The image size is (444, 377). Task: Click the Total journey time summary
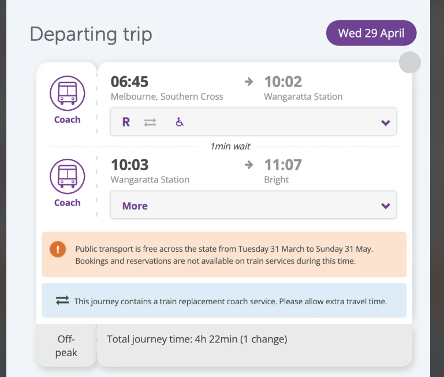click(197, 339)
